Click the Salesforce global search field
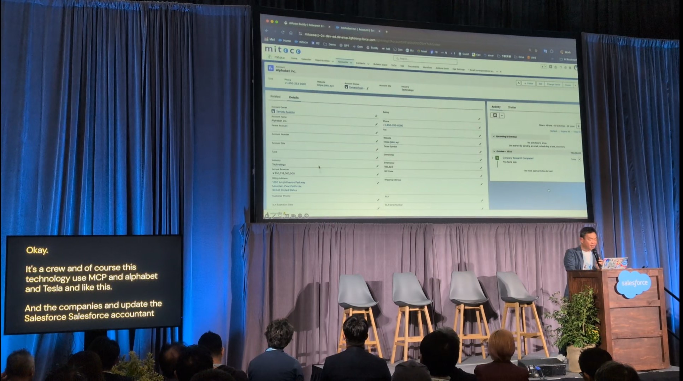The image size is (683, 381). click(x=425, y=60)
